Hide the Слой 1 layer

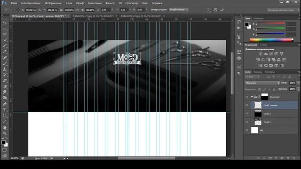coord(247,122)
